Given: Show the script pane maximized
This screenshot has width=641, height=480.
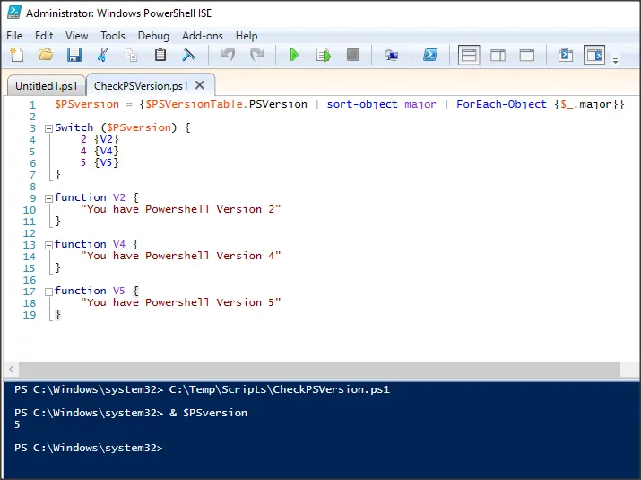Looking at the screenshot, I should click(x=527, y=55).
